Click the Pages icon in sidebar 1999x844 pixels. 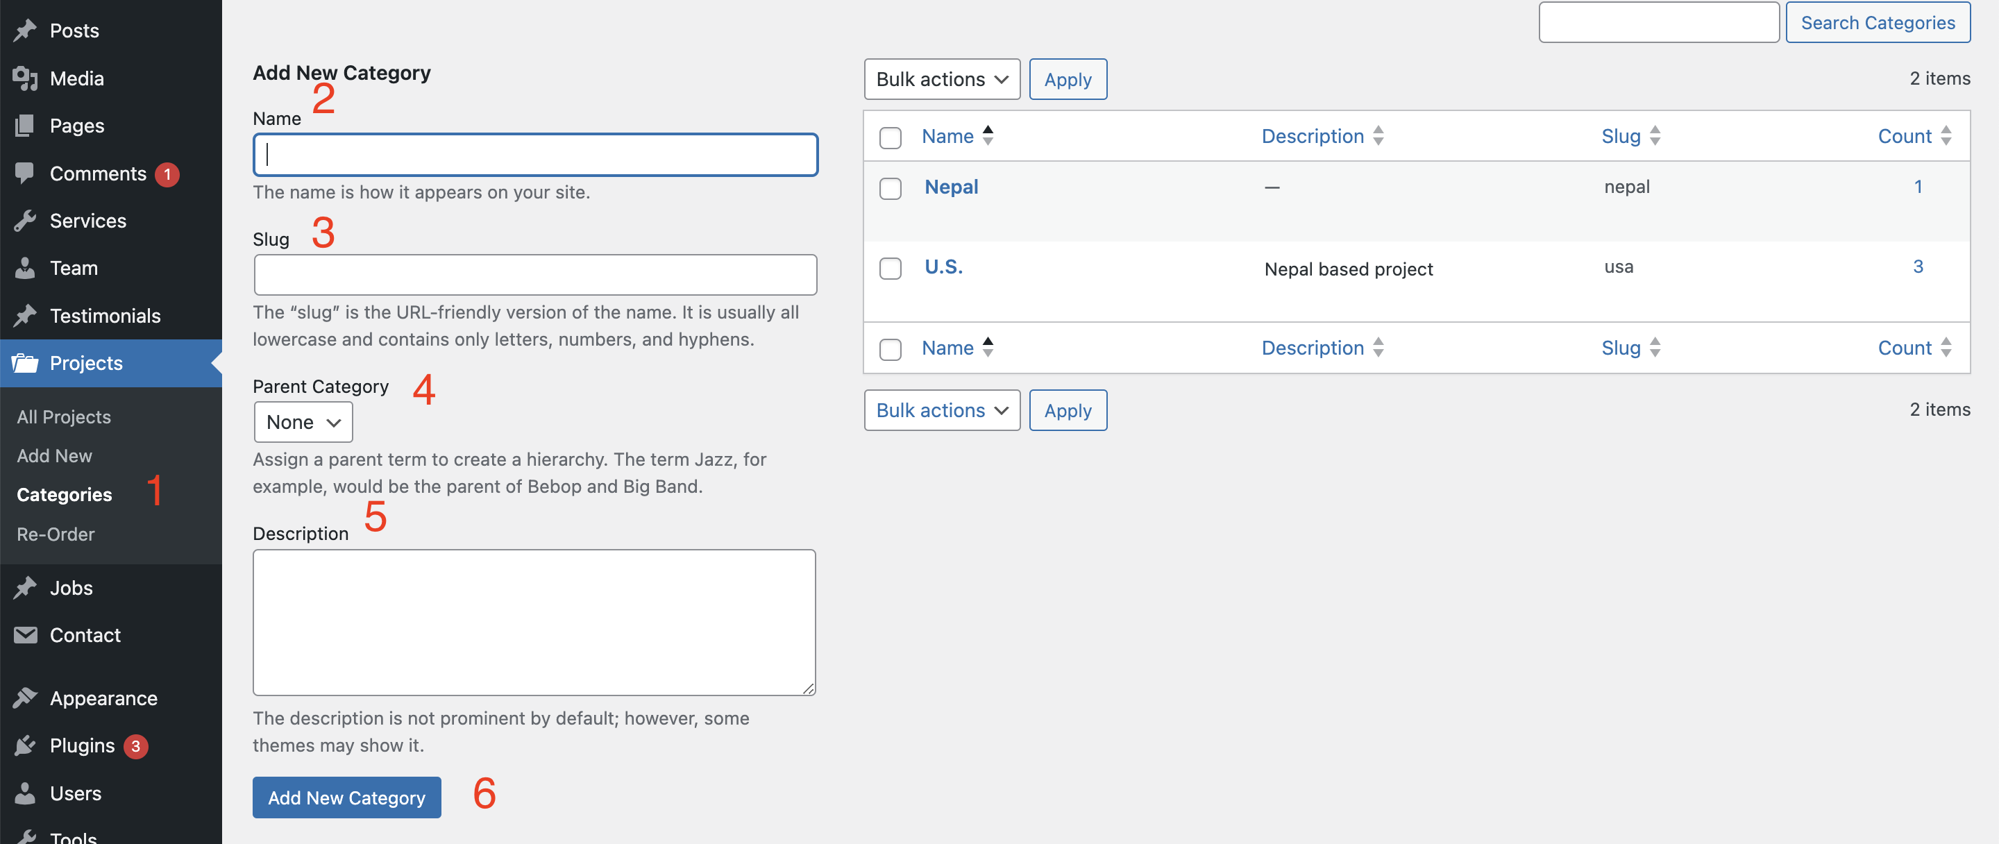[25, 126]
